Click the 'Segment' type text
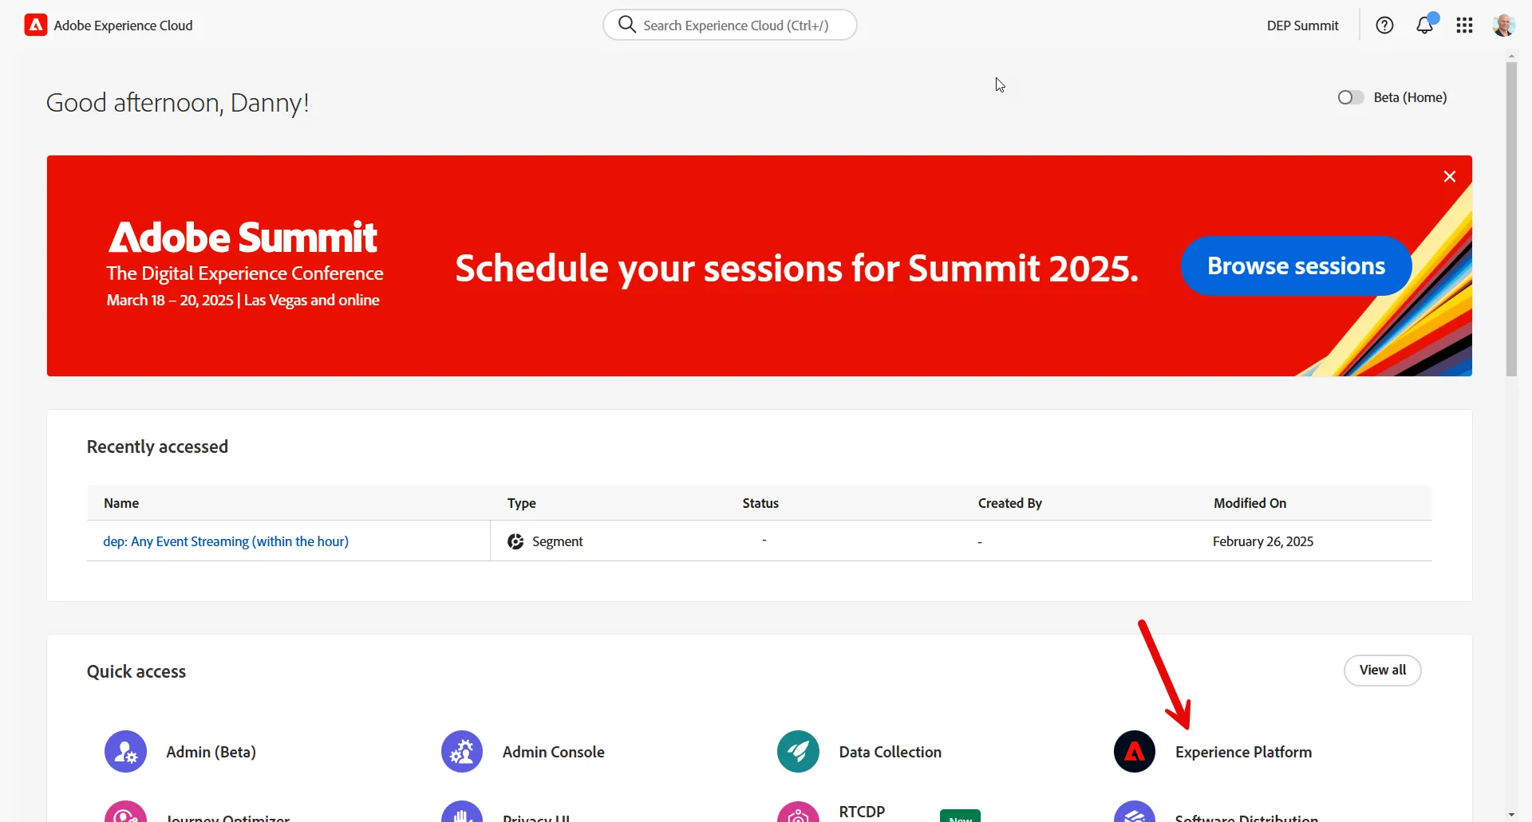1532x822 pixels. (558, 541)
